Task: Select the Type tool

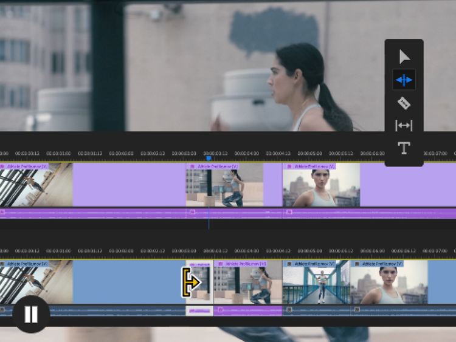Action: [x=404, y=148]
